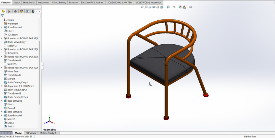275x138 pixels.
Task: Select the FeatureManager design tree tab icon
Action: coord(3,11)
